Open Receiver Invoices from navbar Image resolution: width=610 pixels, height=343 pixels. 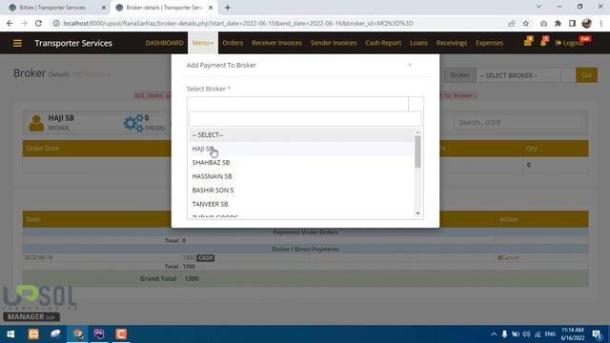pyautogui.click(x=276, y=43)
